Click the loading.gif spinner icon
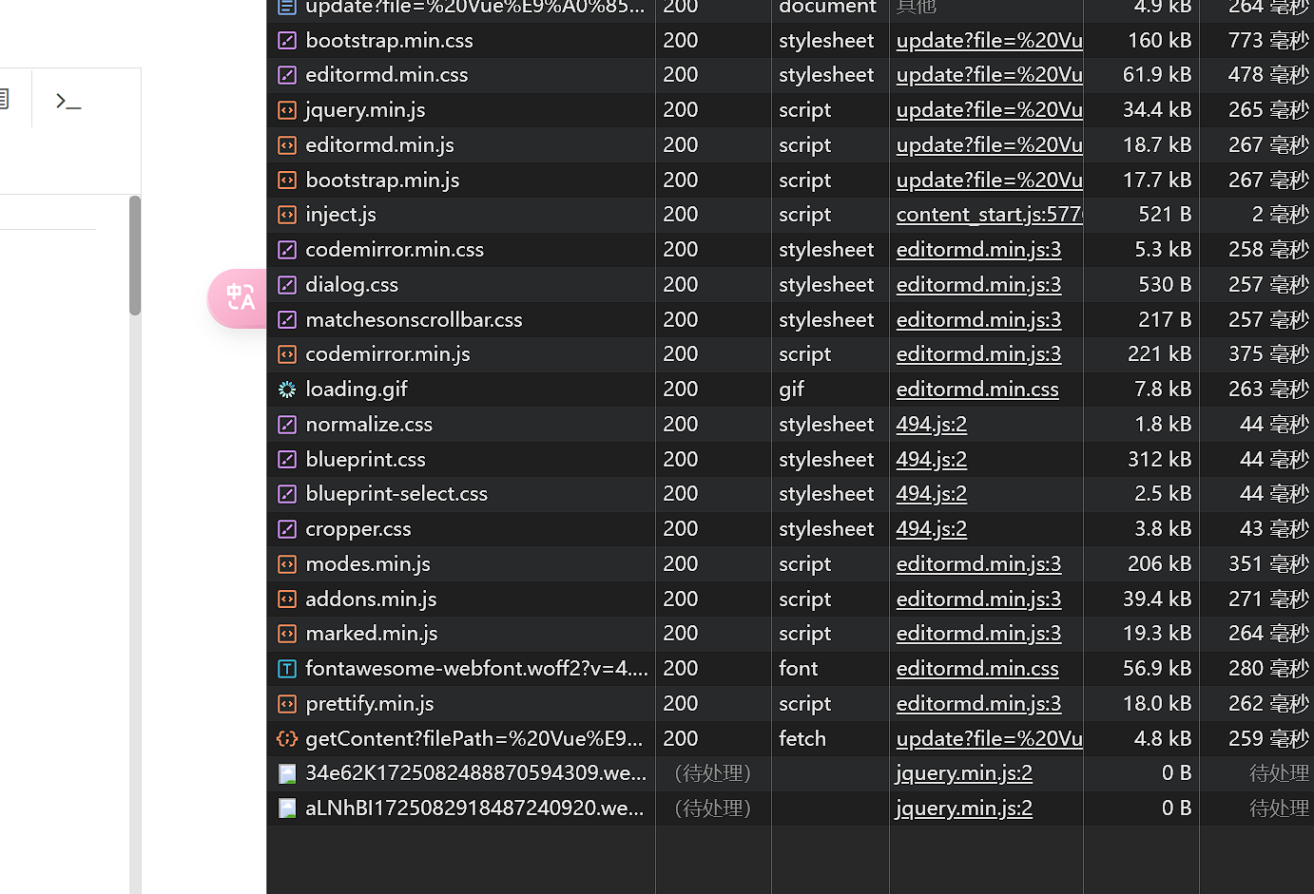Screen dimensions: 1314x894 coord(287,390)
